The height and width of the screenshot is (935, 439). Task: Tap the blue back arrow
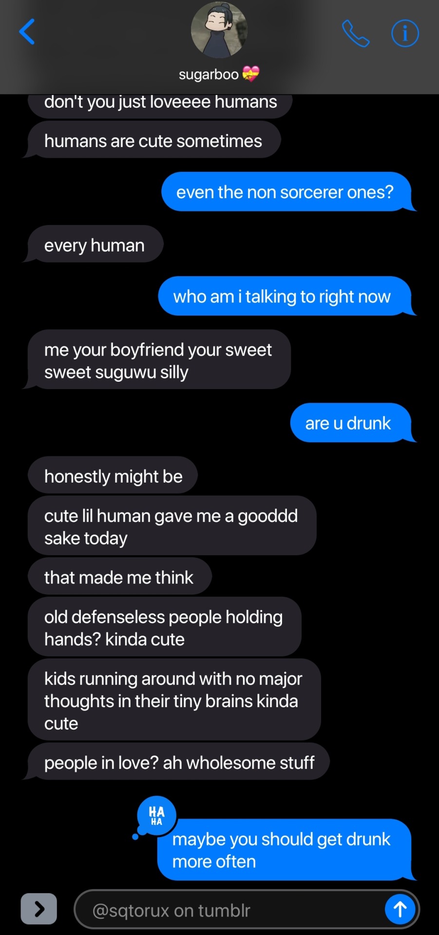(x=27, y=32)
